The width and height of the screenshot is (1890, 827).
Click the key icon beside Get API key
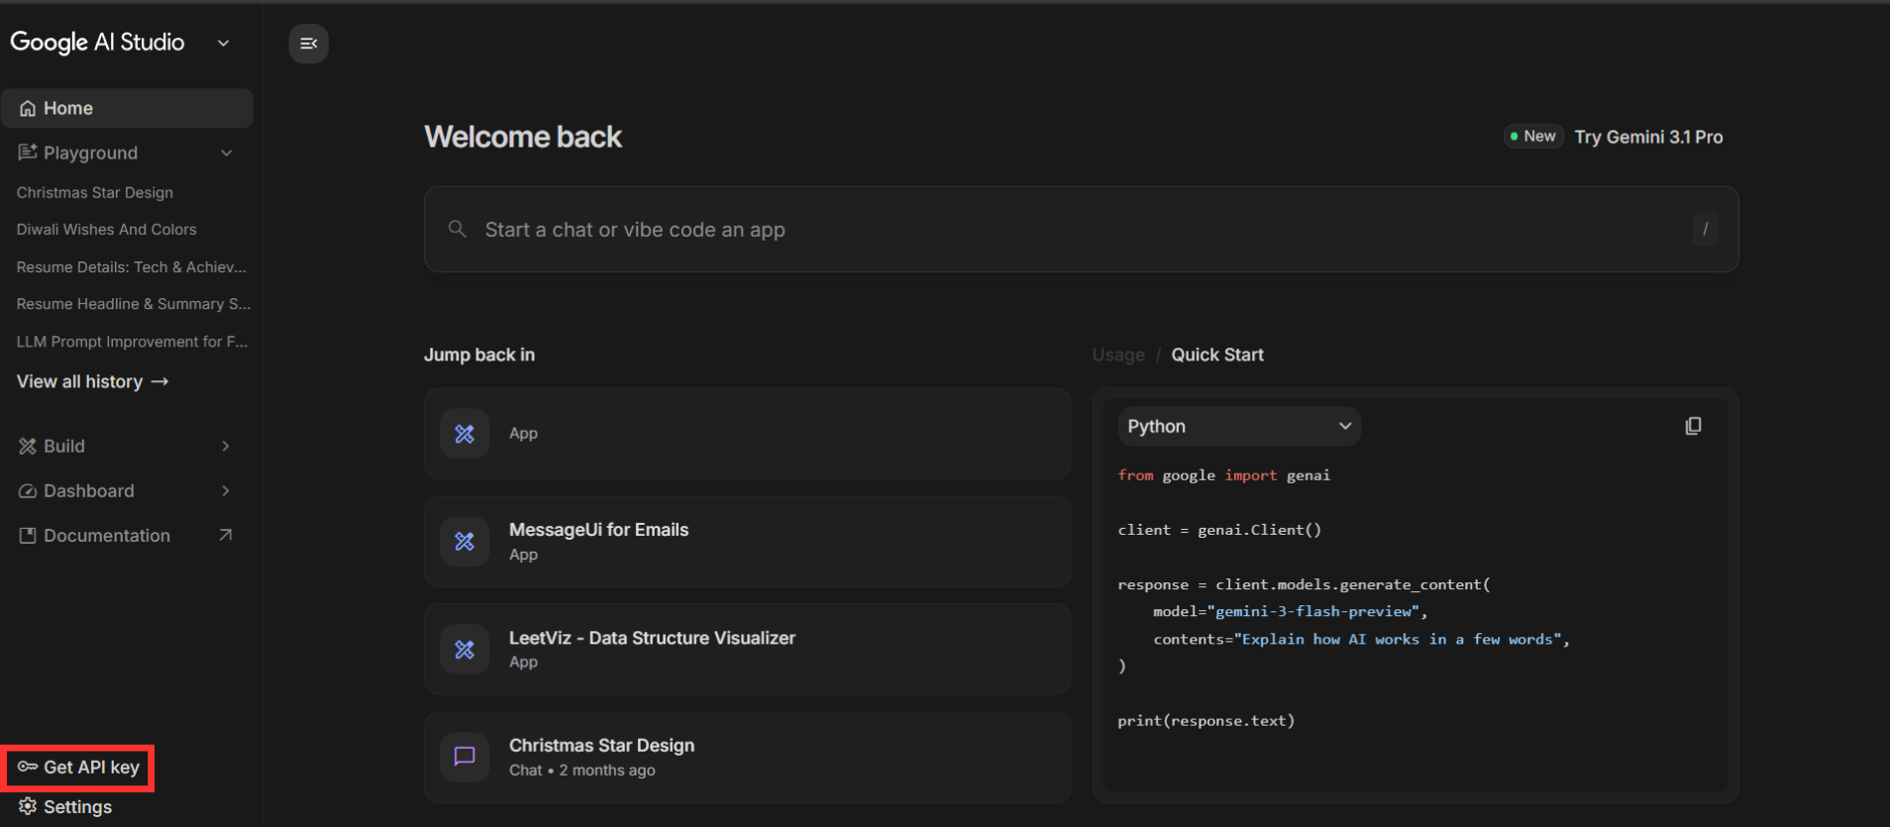tap(28, 767)
